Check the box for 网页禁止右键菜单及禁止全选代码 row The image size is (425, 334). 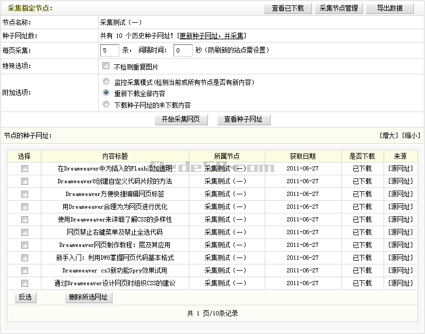24,232
